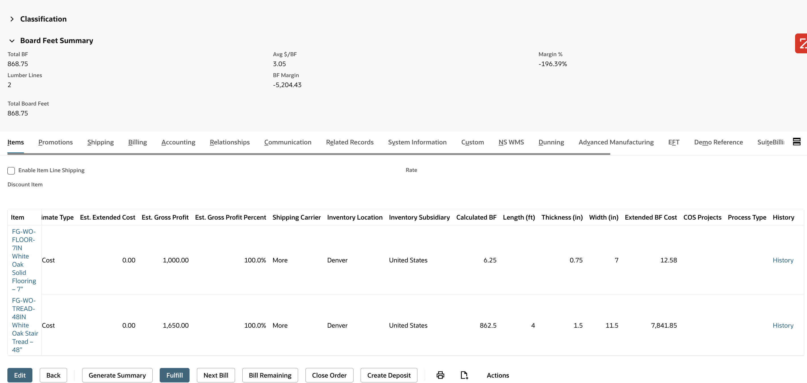The image size is (807, 383).
Task: Open History for the flooring line
Action: 783,260
